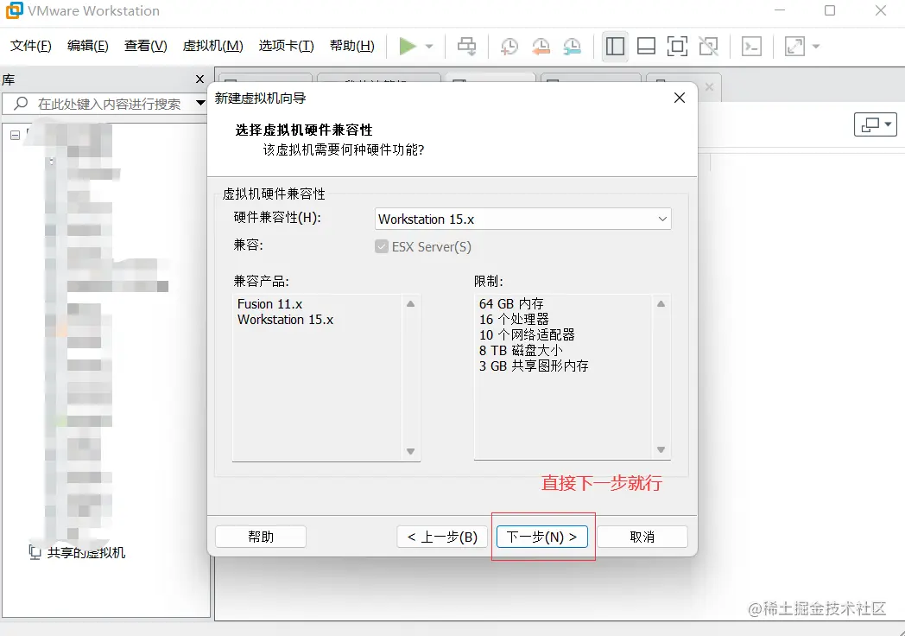Viewport: 905px width, 636px height.
Task: Close the rightmost document tab
Action: [709, 86]
